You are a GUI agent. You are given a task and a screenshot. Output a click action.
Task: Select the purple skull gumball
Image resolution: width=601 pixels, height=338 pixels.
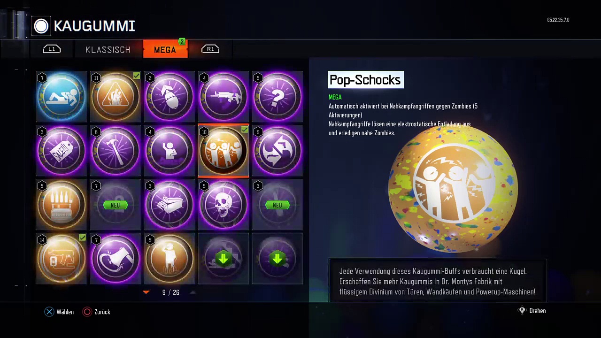[x=223, y=205]
